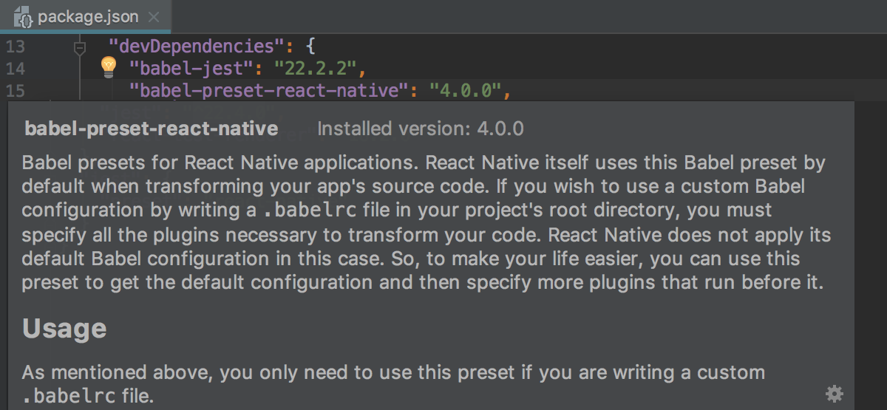Screen dimensions: 887x410
Task: Click the Installed version: 4.0.0 label
Action: (x=420, y=129)
